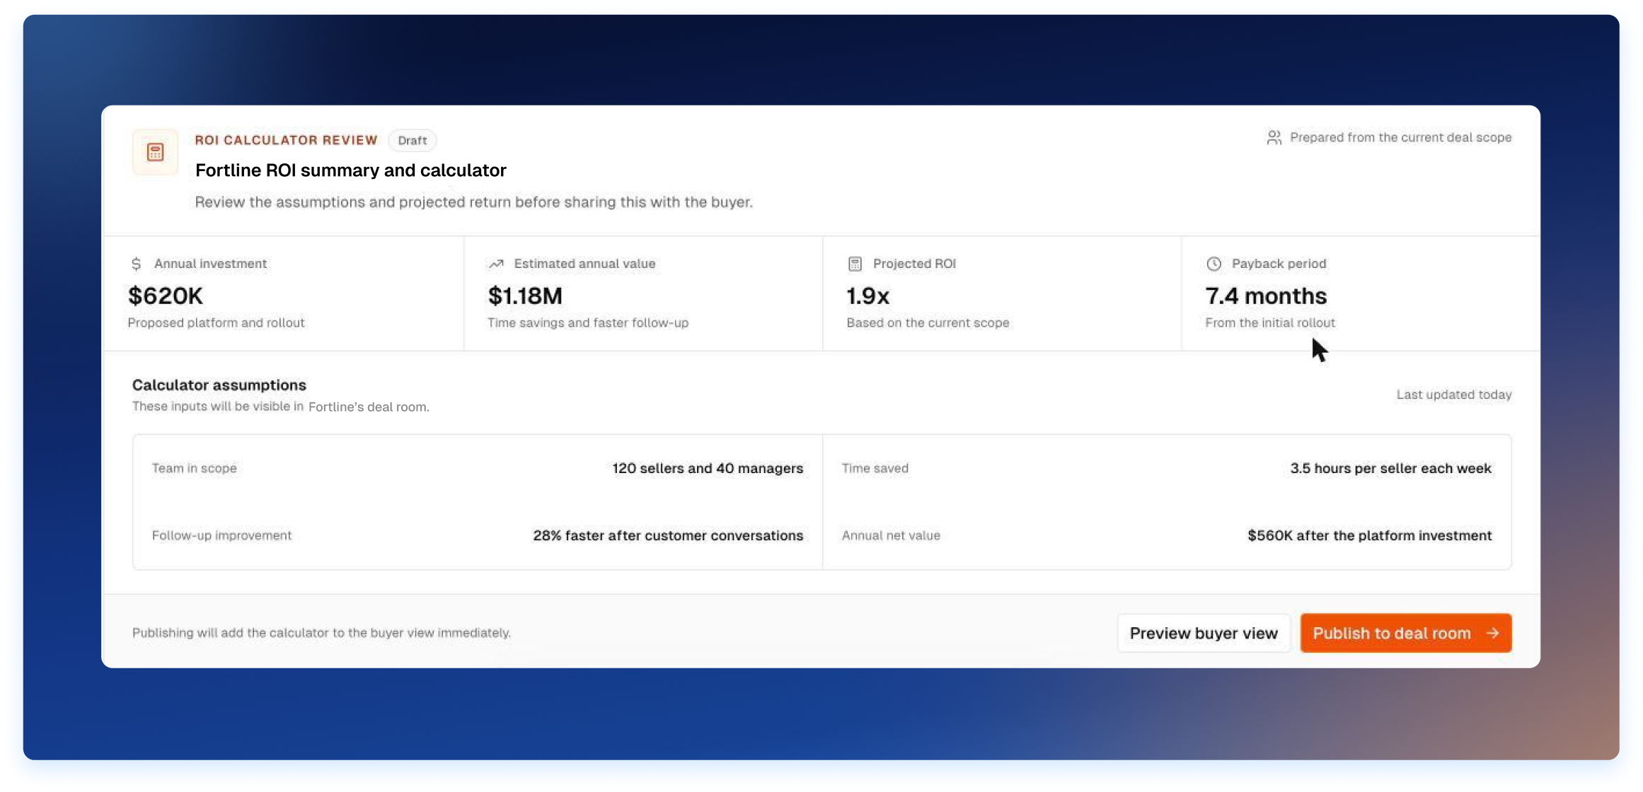This screenshot has width=1643, height=792.
Task: Click Prepared from the current deal scope text
Action: click(x=1400, y=138)
